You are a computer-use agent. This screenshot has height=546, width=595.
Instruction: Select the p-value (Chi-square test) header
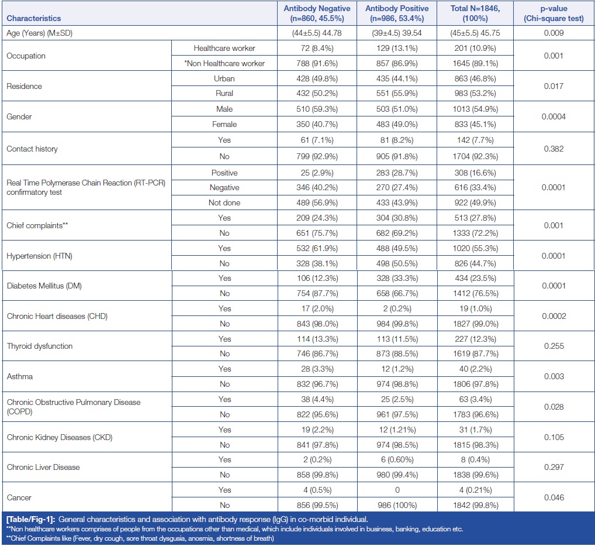552,13
